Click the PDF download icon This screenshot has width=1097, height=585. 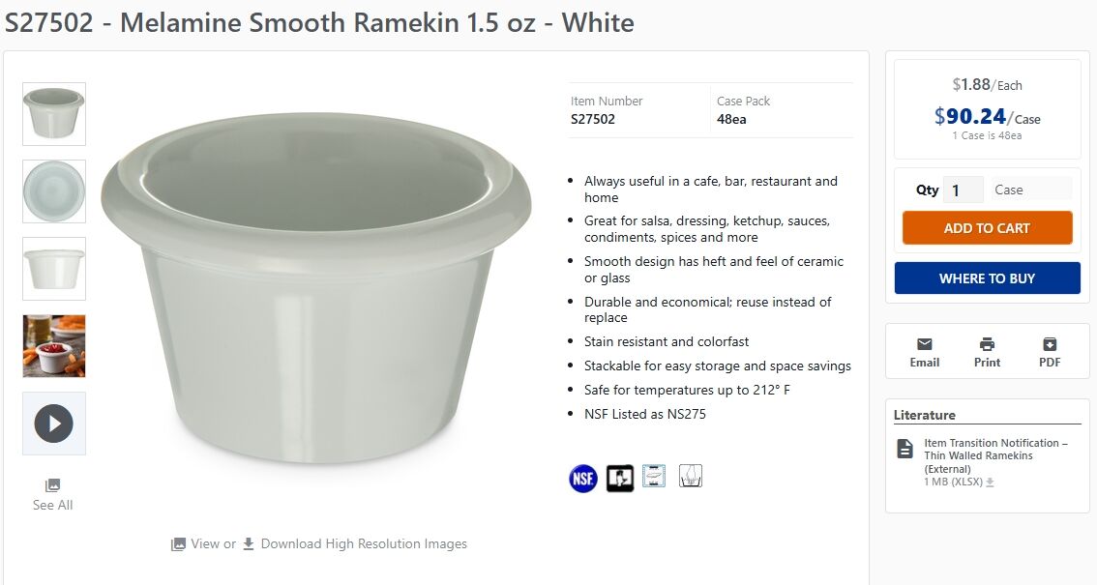1050,344
